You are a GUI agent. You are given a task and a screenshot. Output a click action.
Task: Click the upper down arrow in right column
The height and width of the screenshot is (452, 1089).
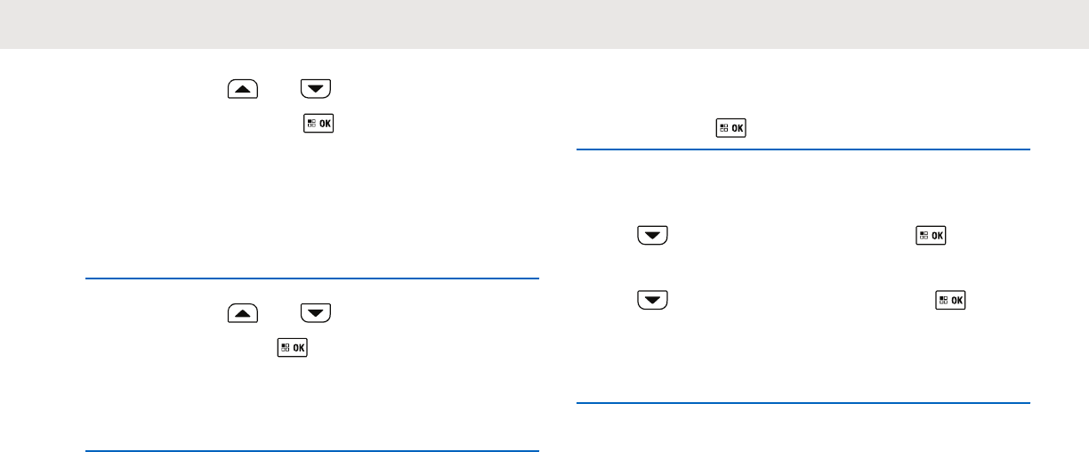[x=653, y=236]
